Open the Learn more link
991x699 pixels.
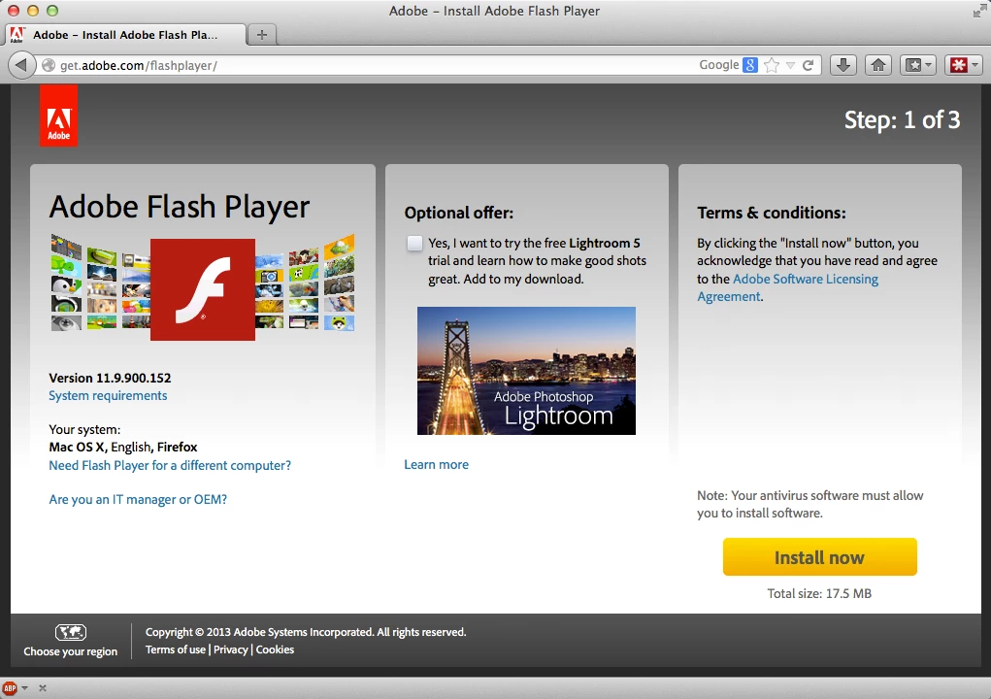pyautogui.click(x=436, y=464)
